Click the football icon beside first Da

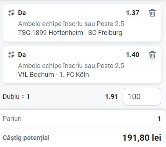pos(11,13)
